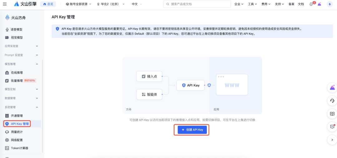
Task: Click the info shield icon in the notice banner
Action: tap(57, 29)
